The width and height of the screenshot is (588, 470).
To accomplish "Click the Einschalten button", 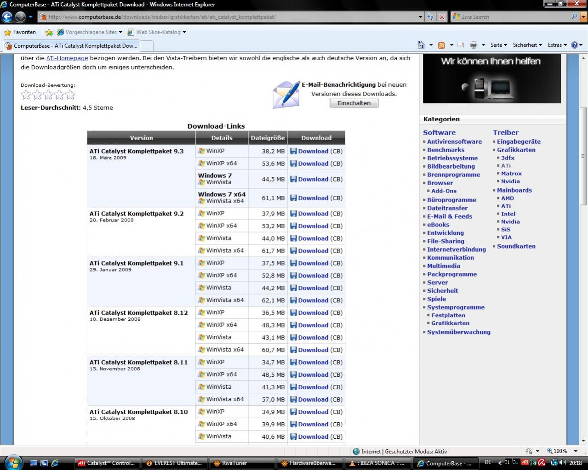I will coord(354,103).
